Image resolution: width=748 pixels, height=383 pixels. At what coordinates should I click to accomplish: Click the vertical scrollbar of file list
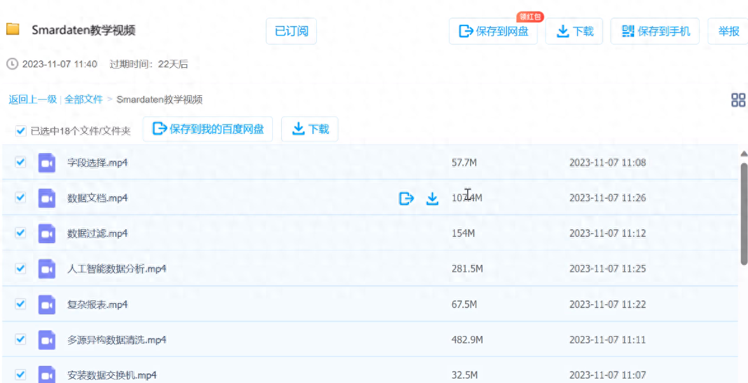744,213
